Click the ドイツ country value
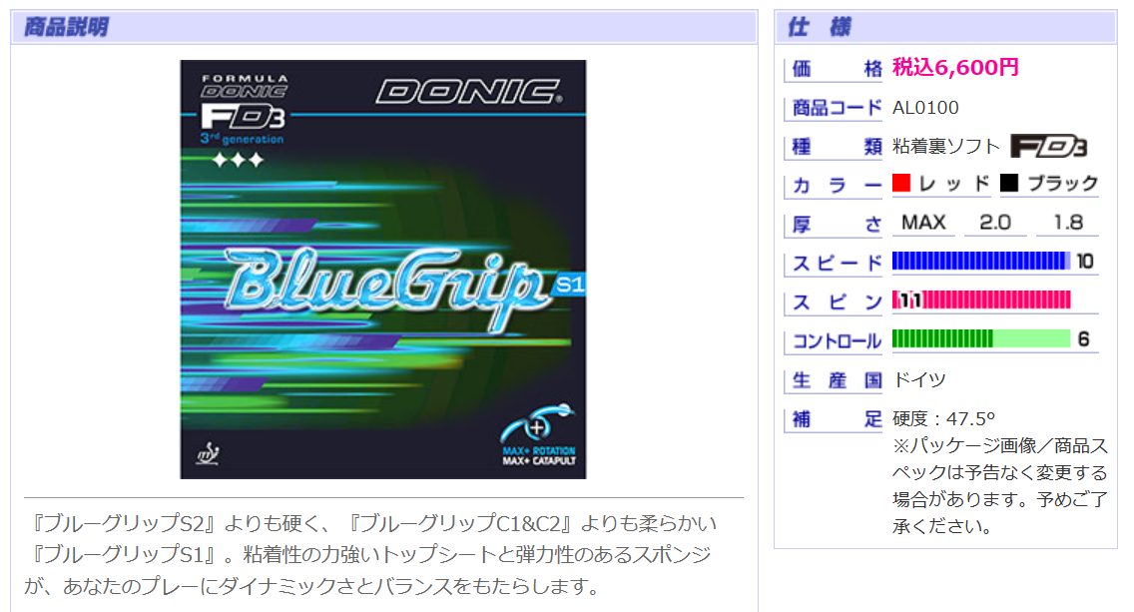The height and width of the screenshot is (612, 1134). pos(919,379)
